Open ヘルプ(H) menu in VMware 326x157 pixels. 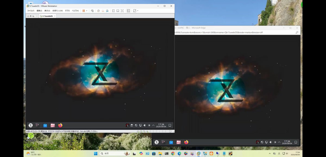(75, 11)
